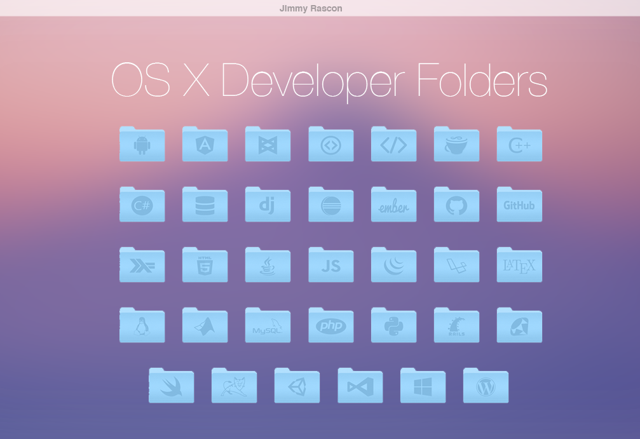This screenshot has height=439, width=640.
Task: Select the GitHub Octocat folder
Action: (456, 205)
